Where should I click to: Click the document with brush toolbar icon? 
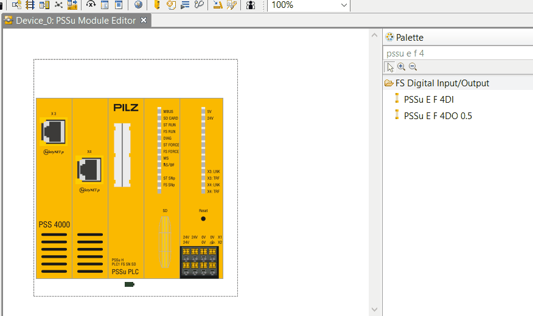(231, 5)
